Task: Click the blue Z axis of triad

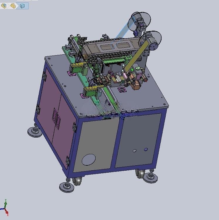Action: pyautogui.click(x=2, y=209)
